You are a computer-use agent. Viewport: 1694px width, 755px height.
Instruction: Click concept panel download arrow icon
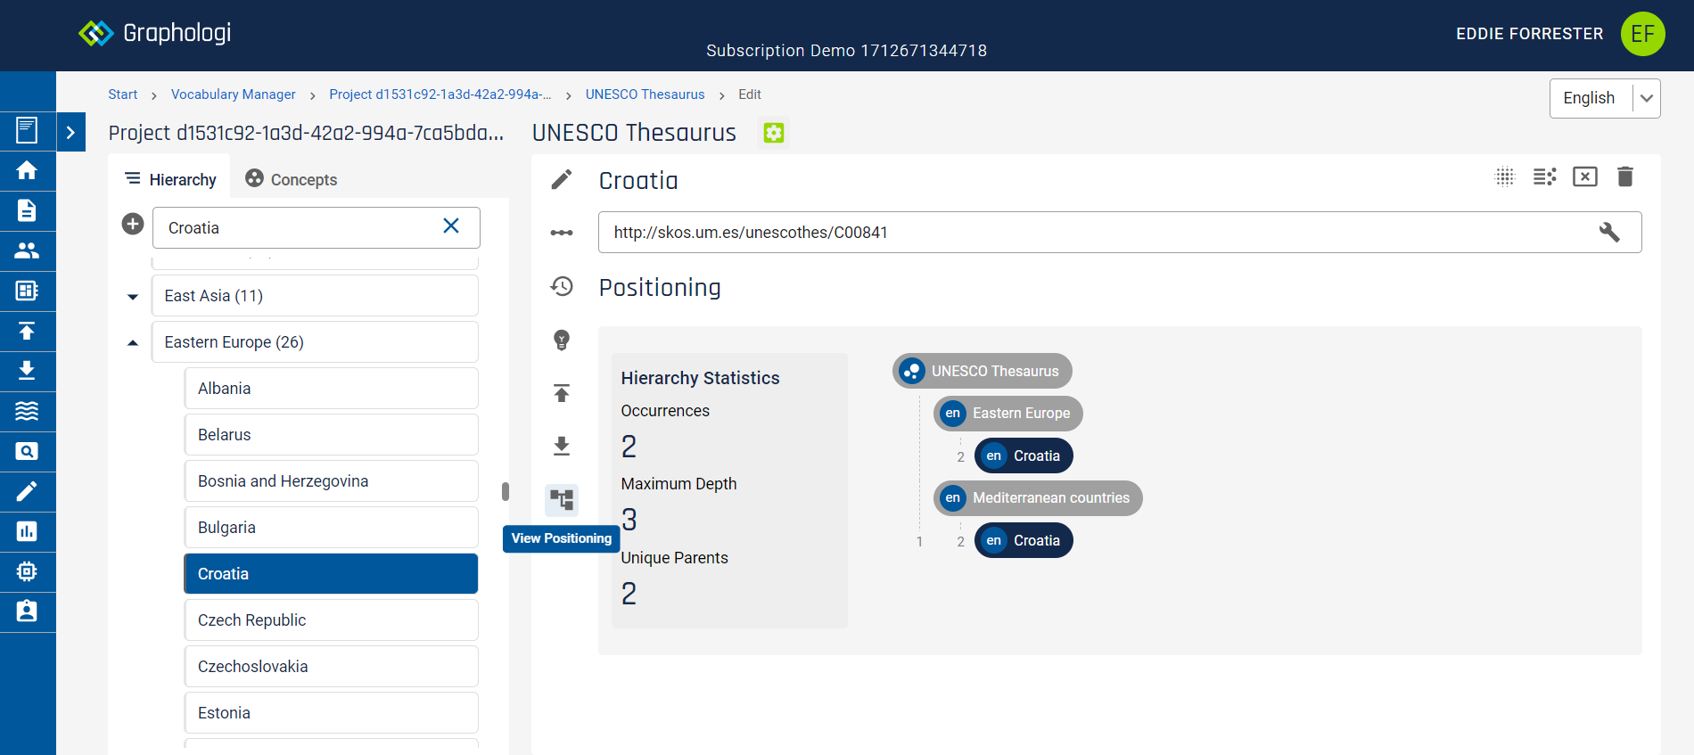coord(562,446)
